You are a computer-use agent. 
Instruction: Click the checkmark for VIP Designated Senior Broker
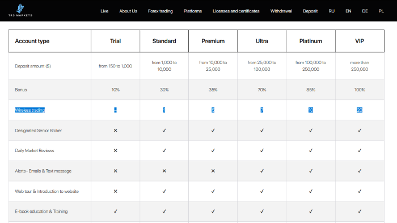360,131
